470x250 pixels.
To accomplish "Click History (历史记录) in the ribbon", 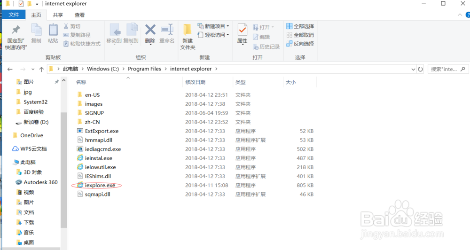I will (x=266, y=47).
